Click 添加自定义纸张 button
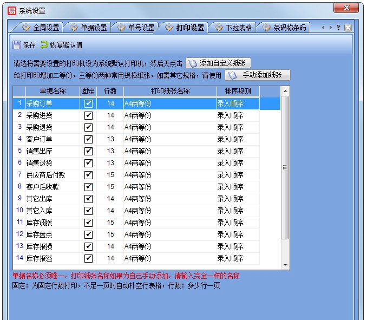 coord(218,63)
